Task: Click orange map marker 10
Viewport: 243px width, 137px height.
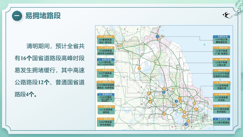Action: [164, 89]
